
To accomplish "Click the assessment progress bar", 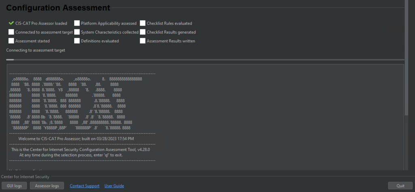I will tap(205, 60).
